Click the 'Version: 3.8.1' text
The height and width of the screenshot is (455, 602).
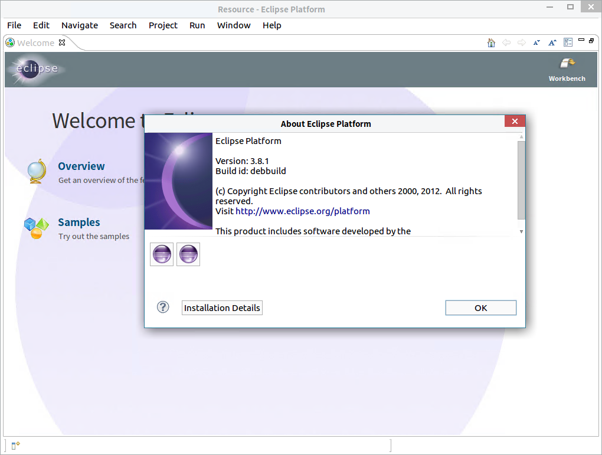click(x=242, y=161)
